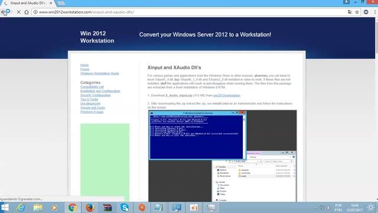
Task: Open the browser extension icon beside the star
Action: click(366, 12)
